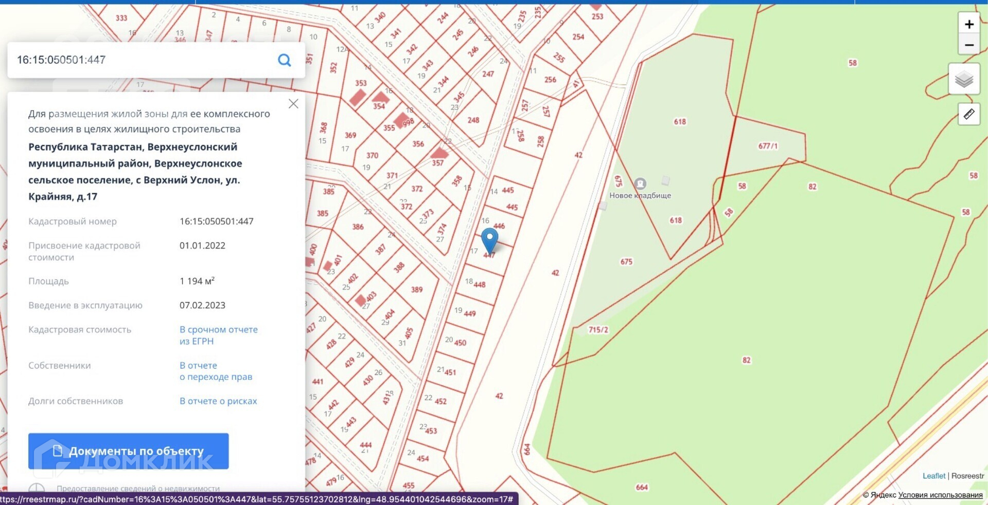Screen dimensions: 988x505
Task: Click the Новое кладбище map label
Action: (640, 196)
